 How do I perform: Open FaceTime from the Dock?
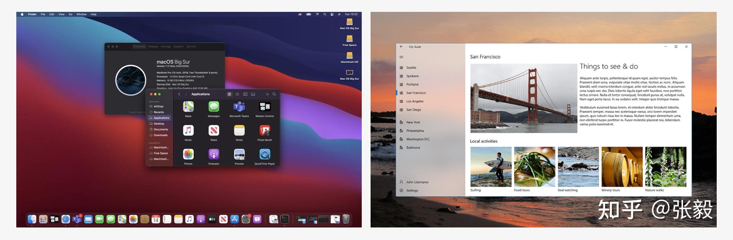point(99,219)
